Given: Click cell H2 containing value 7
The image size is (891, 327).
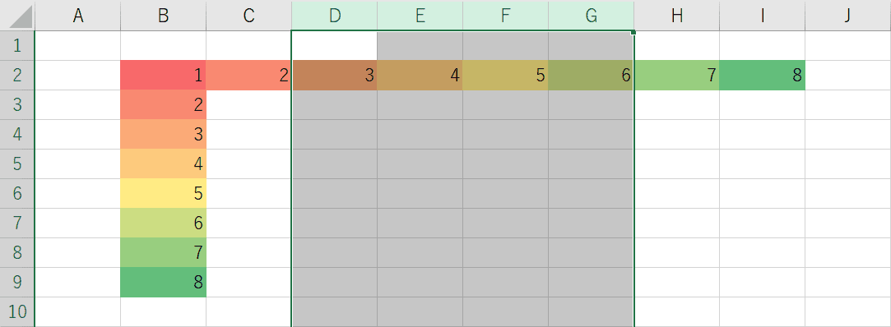Looking at the screenshot, I should [x=677, y=75].
